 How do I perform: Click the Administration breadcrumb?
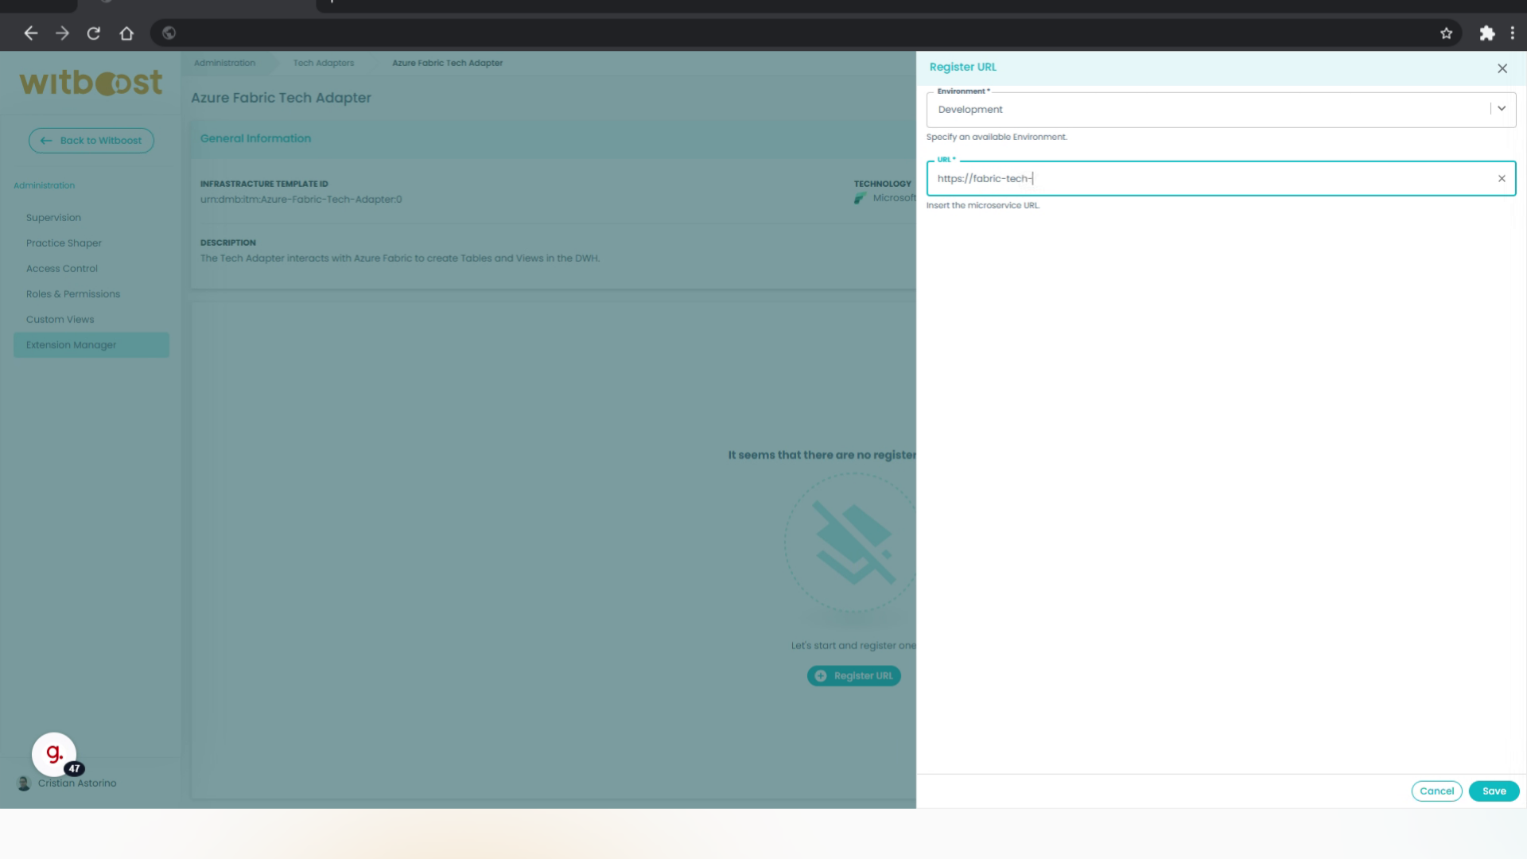(x=225, y=63)
